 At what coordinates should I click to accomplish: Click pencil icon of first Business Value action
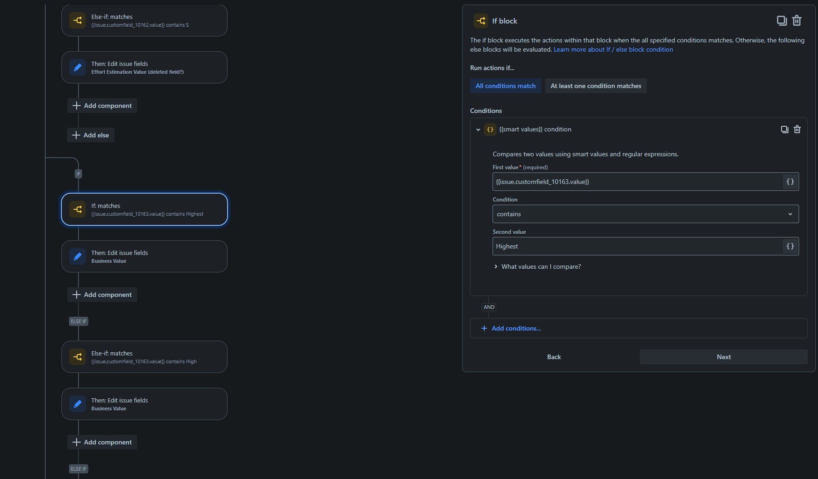(x=78, y=256)
